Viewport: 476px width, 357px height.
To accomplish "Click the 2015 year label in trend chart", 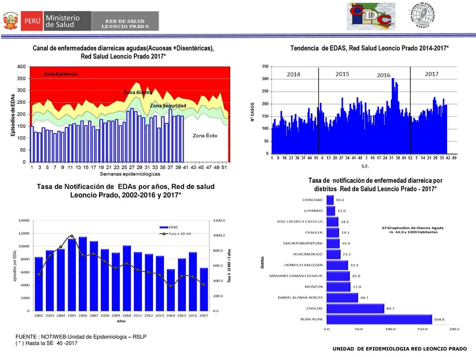I will click(342, 74).
